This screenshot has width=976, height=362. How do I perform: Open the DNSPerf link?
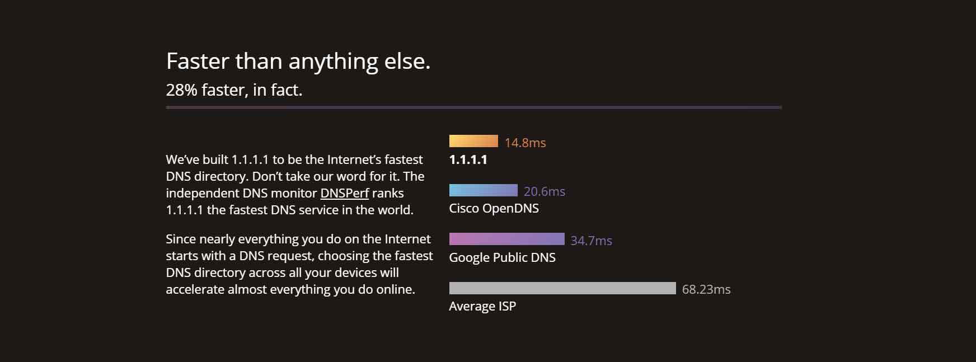point(344,193)
